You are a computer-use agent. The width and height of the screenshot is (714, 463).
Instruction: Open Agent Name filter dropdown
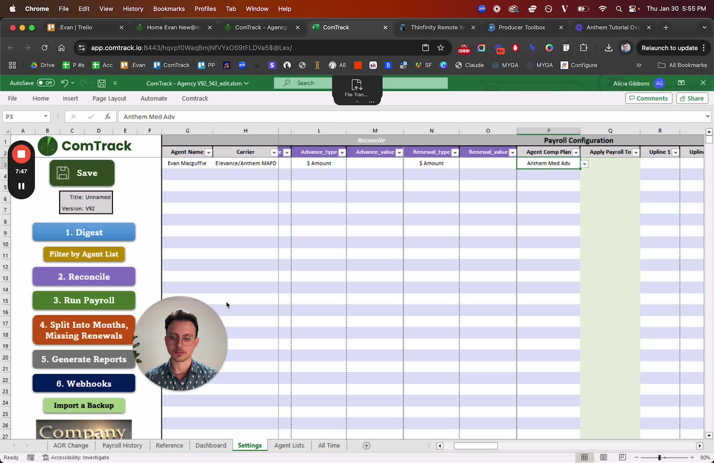pyautogui.click(x=208, y=152)
